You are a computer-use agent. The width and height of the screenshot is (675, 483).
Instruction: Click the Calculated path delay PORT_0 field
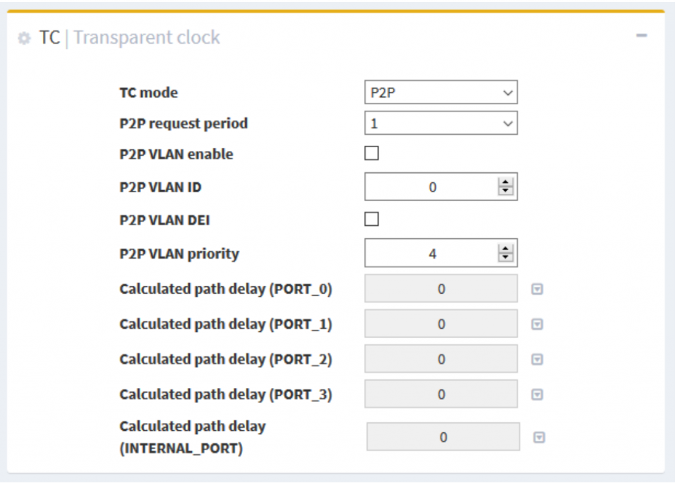(440, 289)
